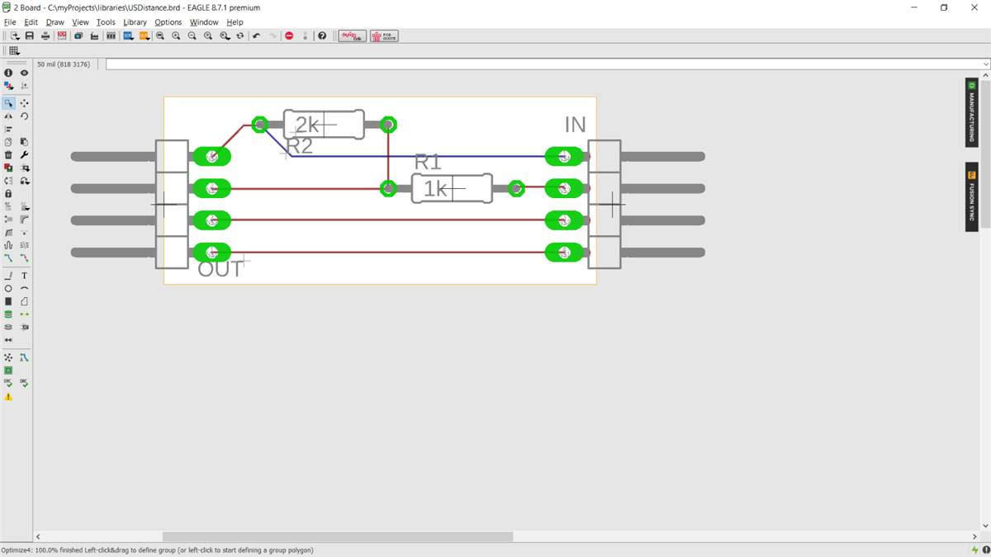Select the Mirror tool
Viewport: 991px width, 557px height.
coord(8,116)
